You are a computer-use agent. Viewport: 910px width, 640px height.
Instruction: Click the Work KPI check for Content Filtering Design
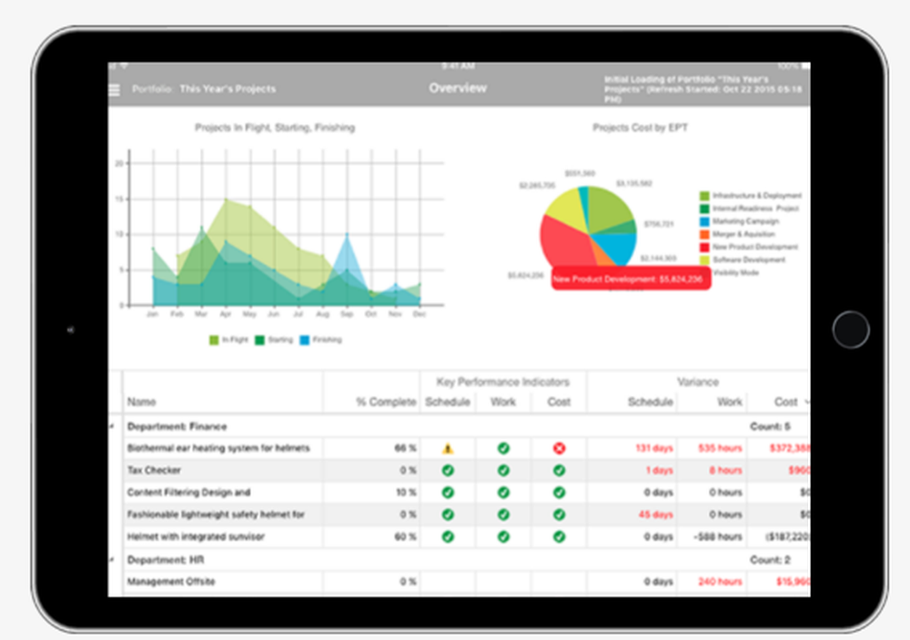tap(503, 493)
